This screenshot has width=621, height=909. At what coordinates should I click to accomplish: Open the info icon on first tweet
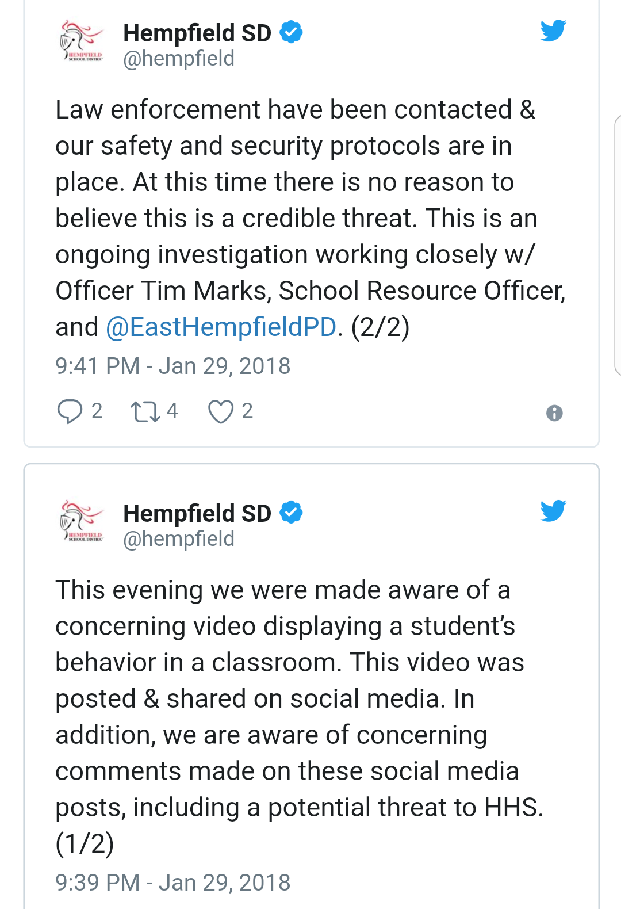coord(554,413)
